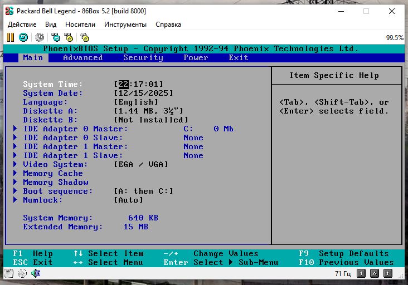Switch to the Exit BIOS tab

[x=239, y=58]
